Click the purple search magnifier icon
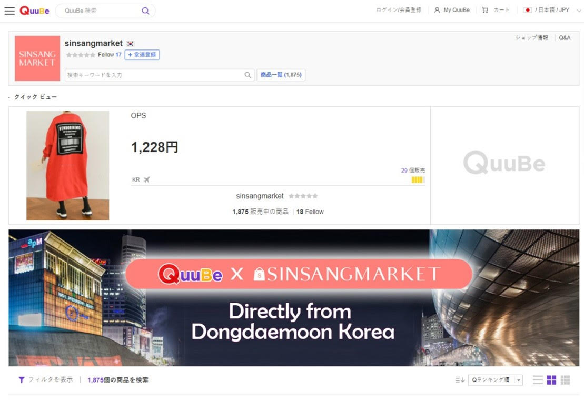Screen dimensions: 584x401 click(145, 11)
